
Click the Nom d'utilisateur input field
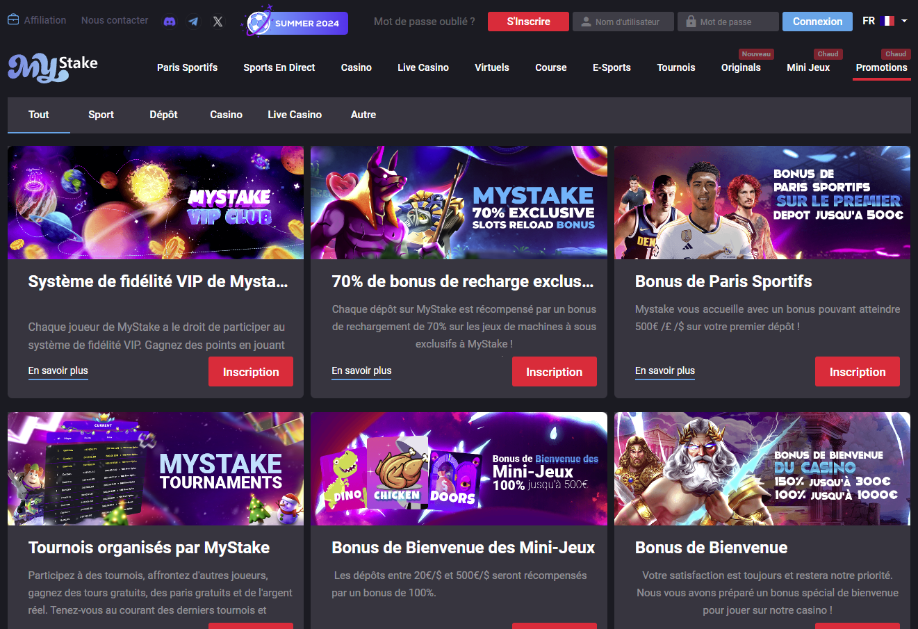point(623,22)
